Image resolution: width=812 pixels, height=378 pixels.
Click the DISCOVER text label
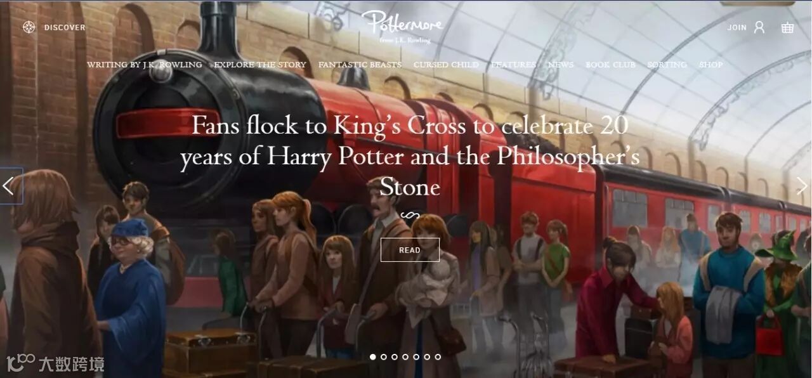click(65, 27)
